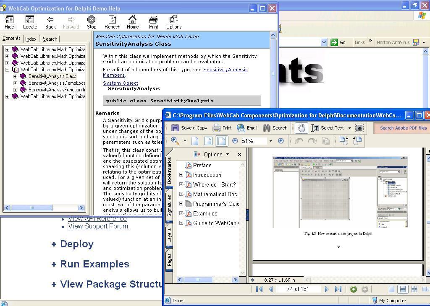Viewport: 430px width, 306px height.
Task: Go to previous PDF page
Action: tap(271, 289)
